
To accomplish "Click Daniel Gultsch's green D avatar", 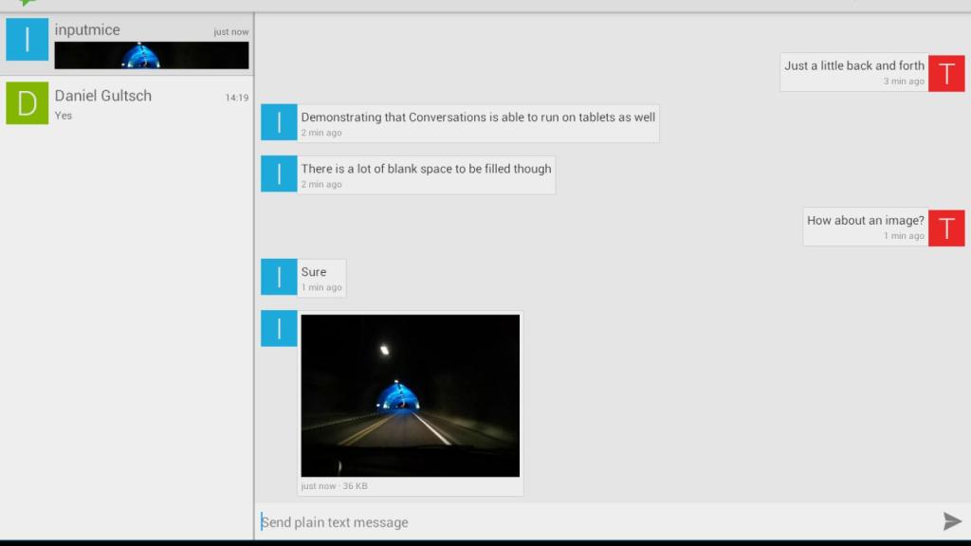I will click(27, 103).
